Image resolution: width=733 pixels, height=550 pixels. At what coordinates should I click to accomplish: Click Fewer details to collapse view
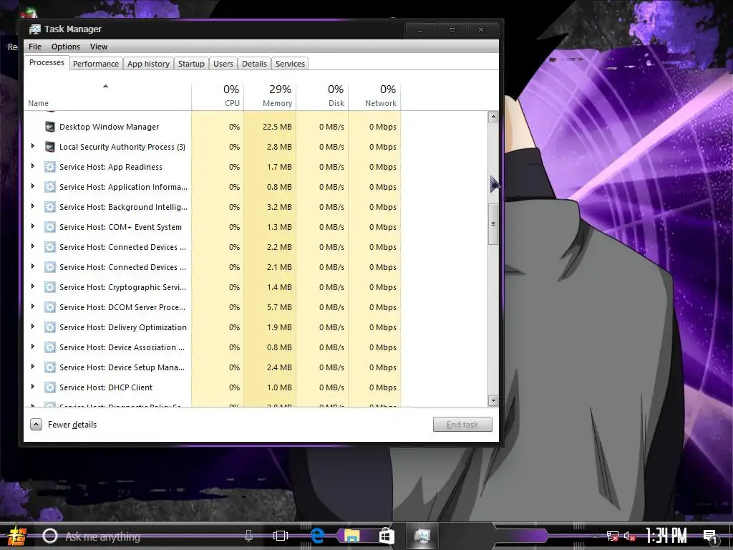tap(64, 425)
